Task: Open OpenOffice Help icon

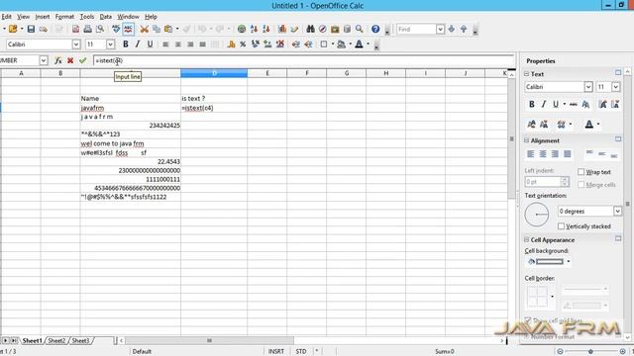Action: pyautogui.click(x=375, y=29)
